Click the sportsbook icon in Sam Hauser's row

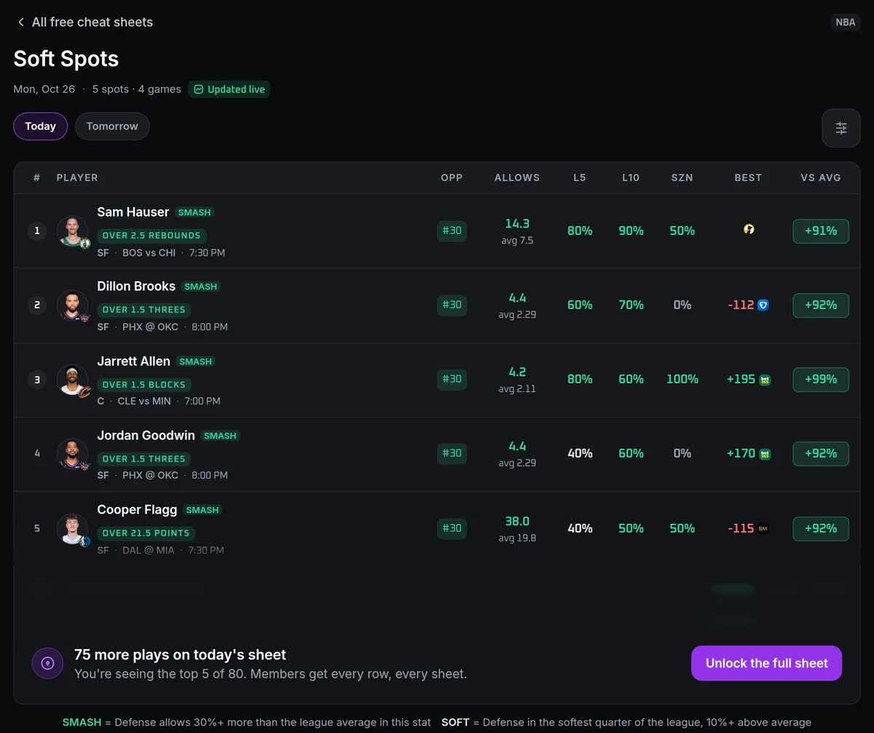pos(749,230)
